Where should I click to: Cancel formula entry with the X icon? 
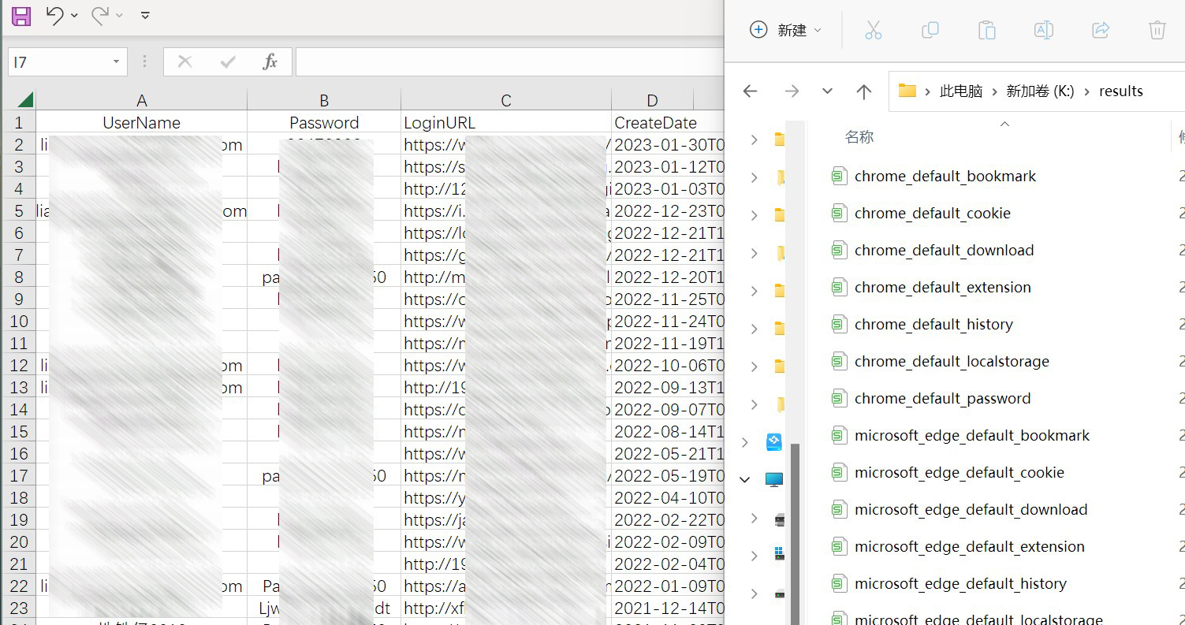[x=185, y=61]
